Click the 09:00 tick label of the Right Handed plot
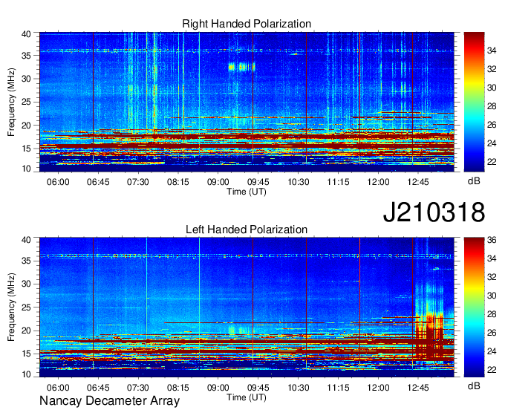505x410 pixels. tap(218, 182)
